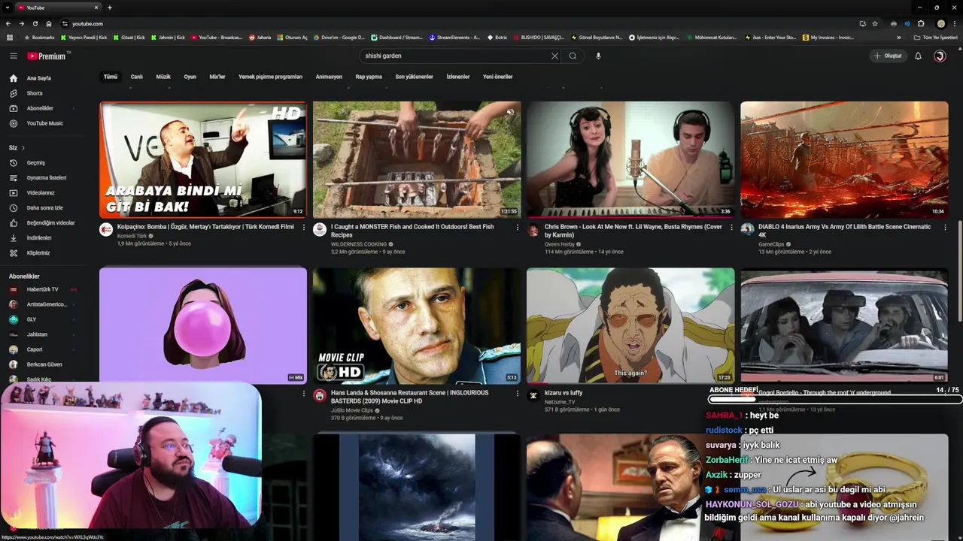Open the Extensions puzzle icon
Screen dimensions: 963x541
pos(920,23)
